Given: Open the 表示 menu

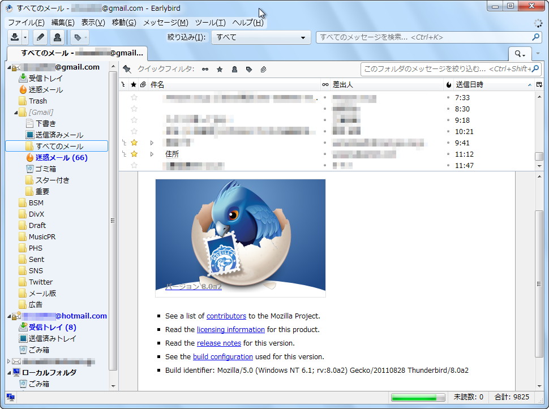Looking at the screenshot, I should coord(93,23).
